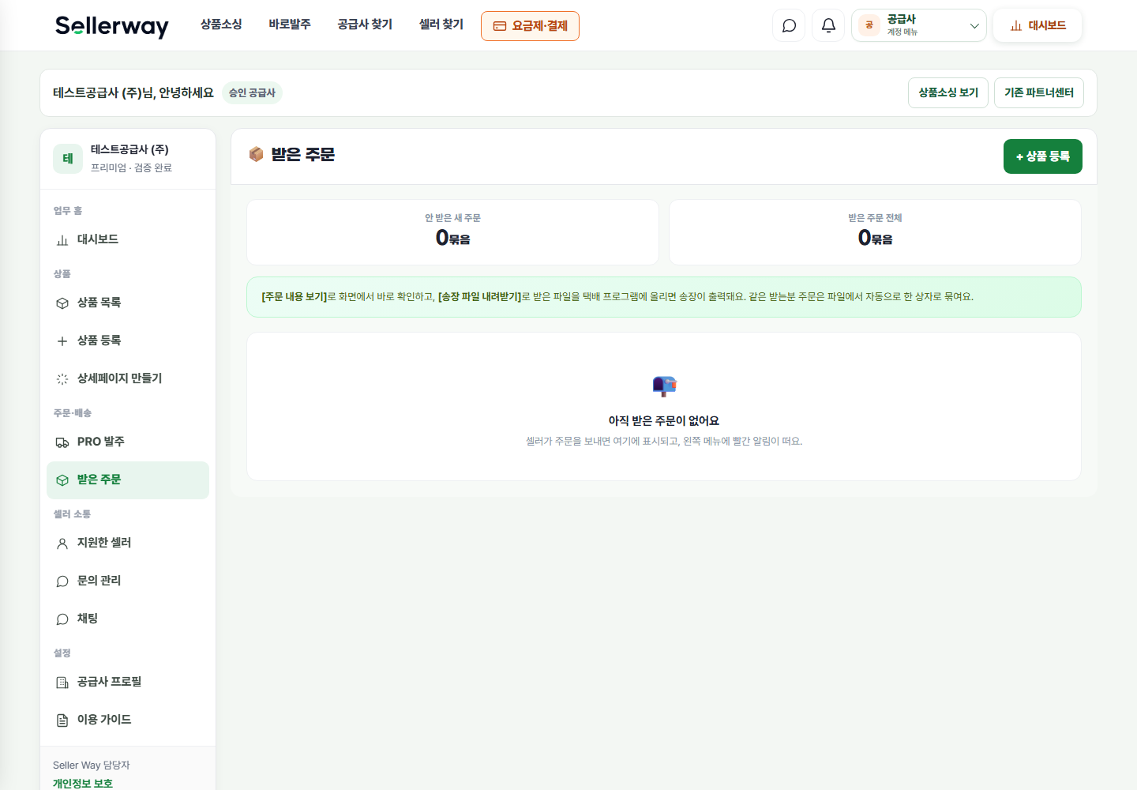Open the 개인정보 보호 link
Screen dimensions: 1137x790
[x=83, y=784]
